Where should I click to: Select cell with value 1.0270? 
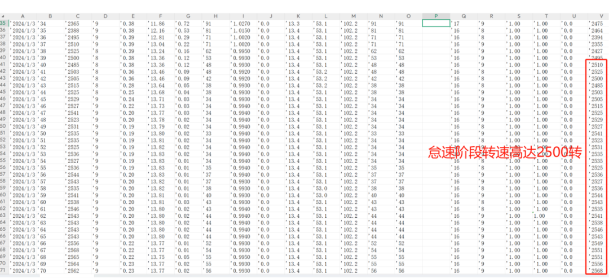pyautogui.click(x=244, y=23)
